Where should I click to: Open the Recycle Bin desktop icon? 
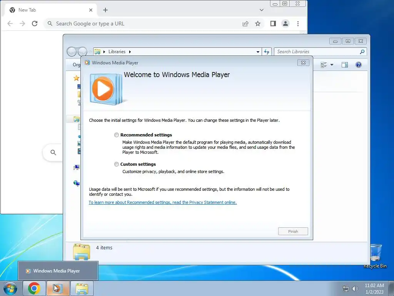tap(375, 256)
